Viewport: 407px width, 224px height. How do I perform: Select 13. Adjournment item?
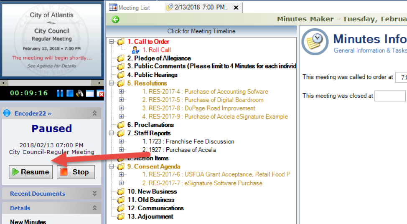click(150, 216)
